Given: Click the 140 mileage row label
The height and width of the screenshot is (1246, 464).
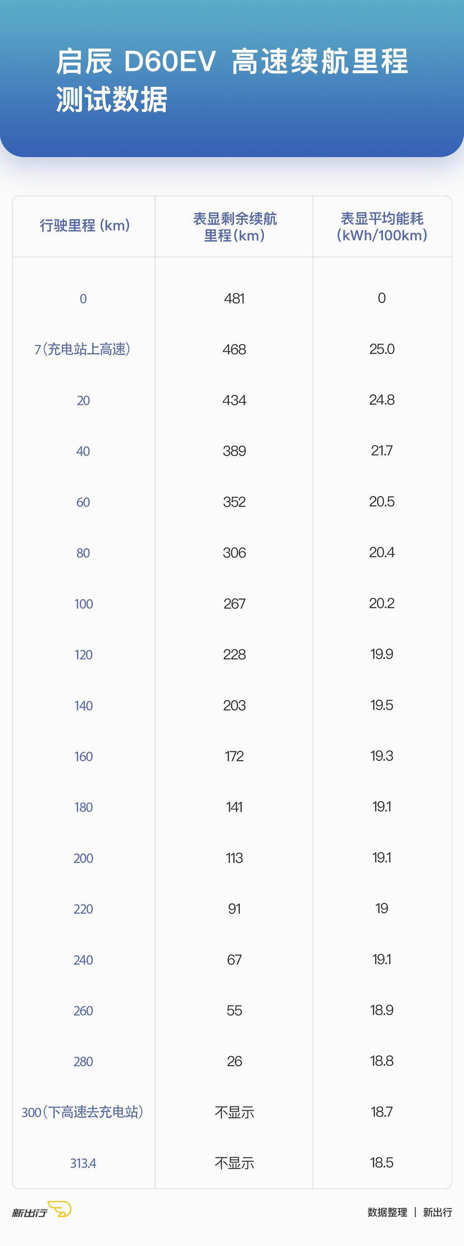Looking at the screenshot, I should coord(83,706).
